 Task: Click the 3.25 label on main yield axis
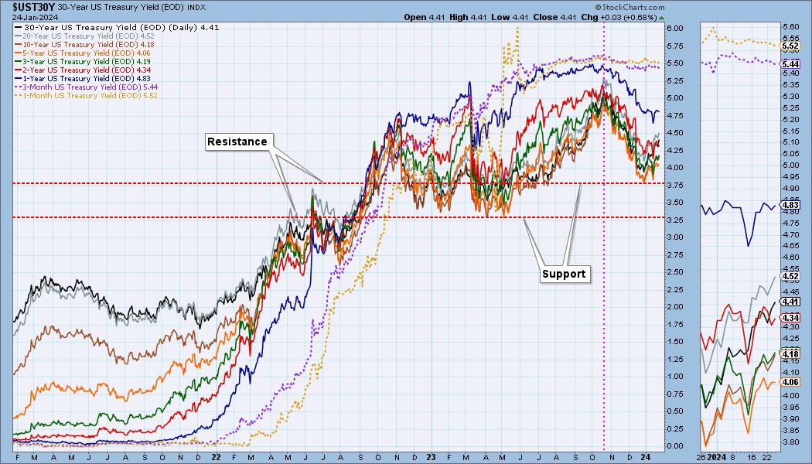pos(675,220)
